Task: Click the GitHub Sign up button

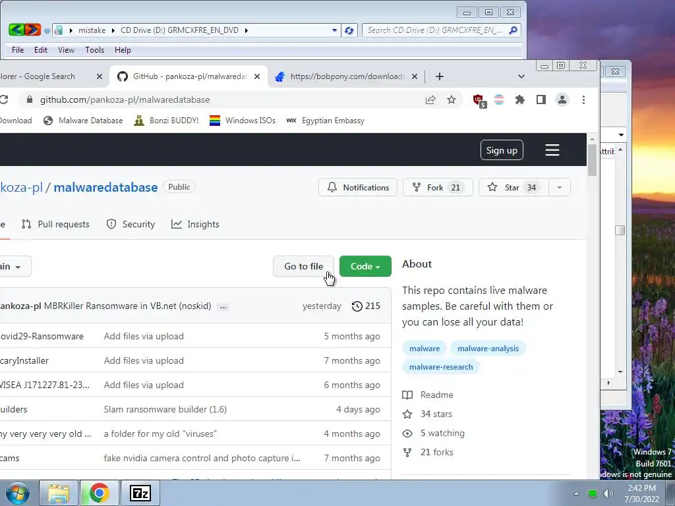Action: (x=502, y=150)
